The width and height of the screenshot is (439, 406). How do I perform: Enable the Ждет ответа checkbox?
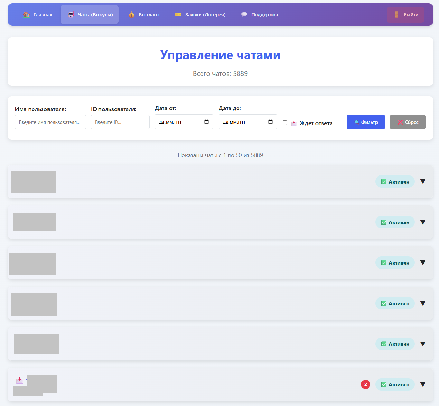285,123
